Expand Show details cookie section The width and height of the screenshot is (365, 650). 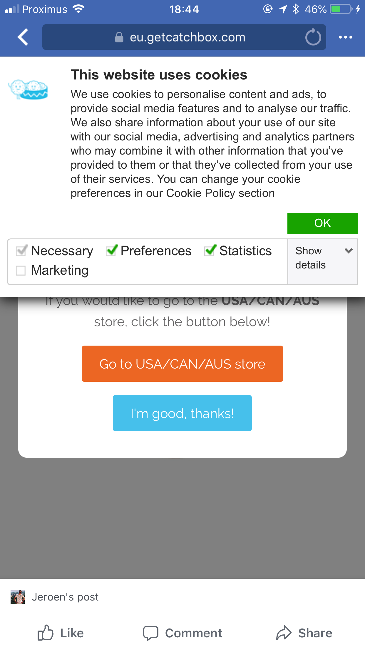[x=310, y=258]
